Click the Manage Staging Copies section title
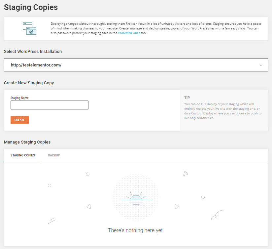 click(x=27, y=142)
